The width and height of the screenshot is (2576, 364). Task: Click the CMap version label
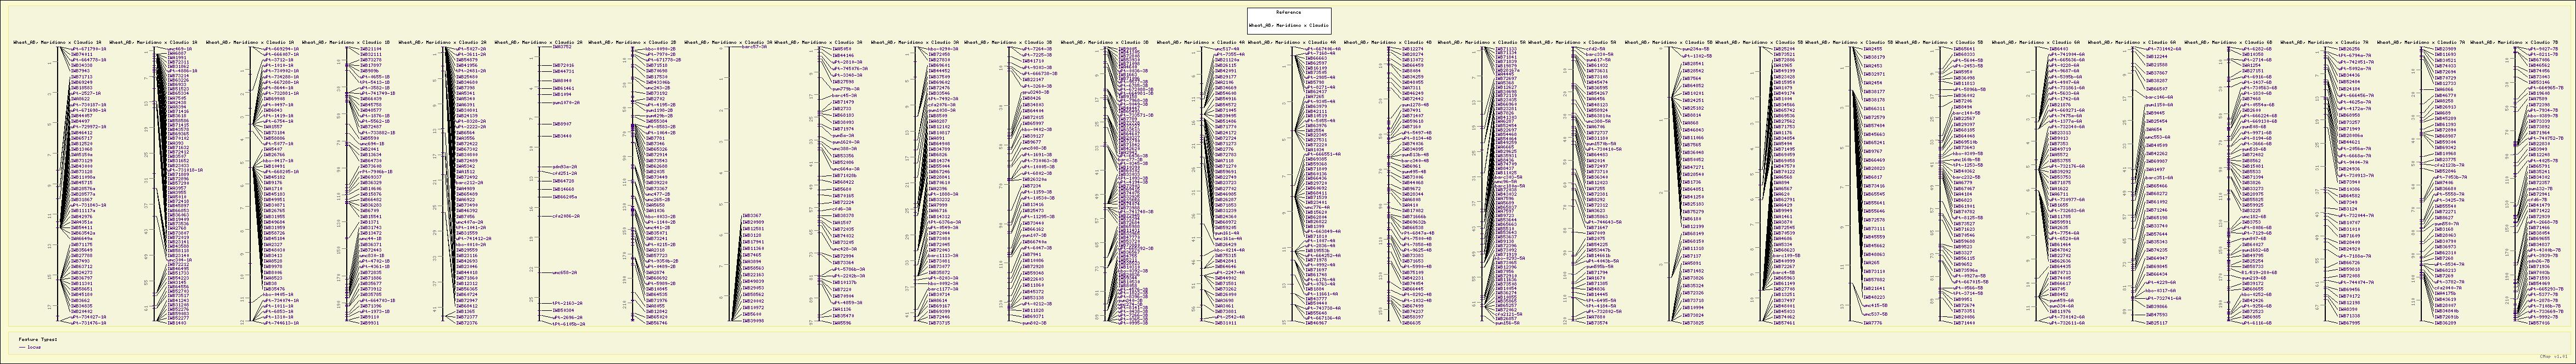coord(2555,356)
